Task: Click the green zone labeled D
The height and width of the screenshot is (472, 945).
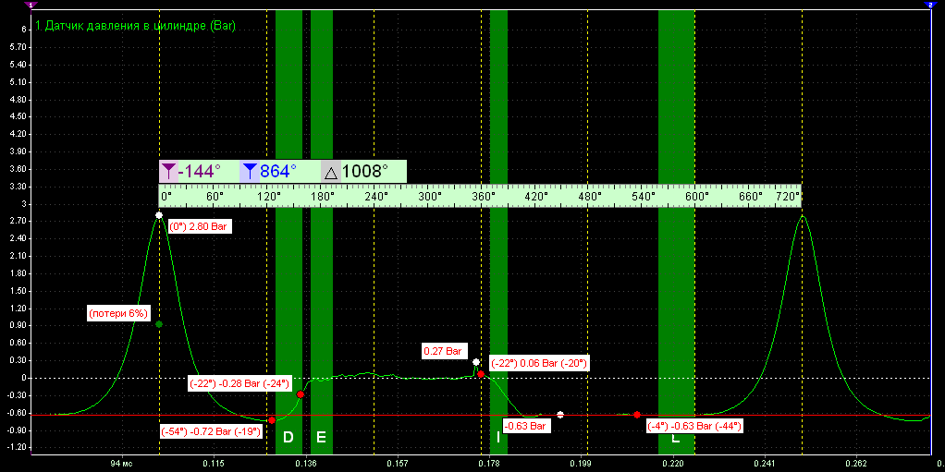Action: (x=288, y=233)
